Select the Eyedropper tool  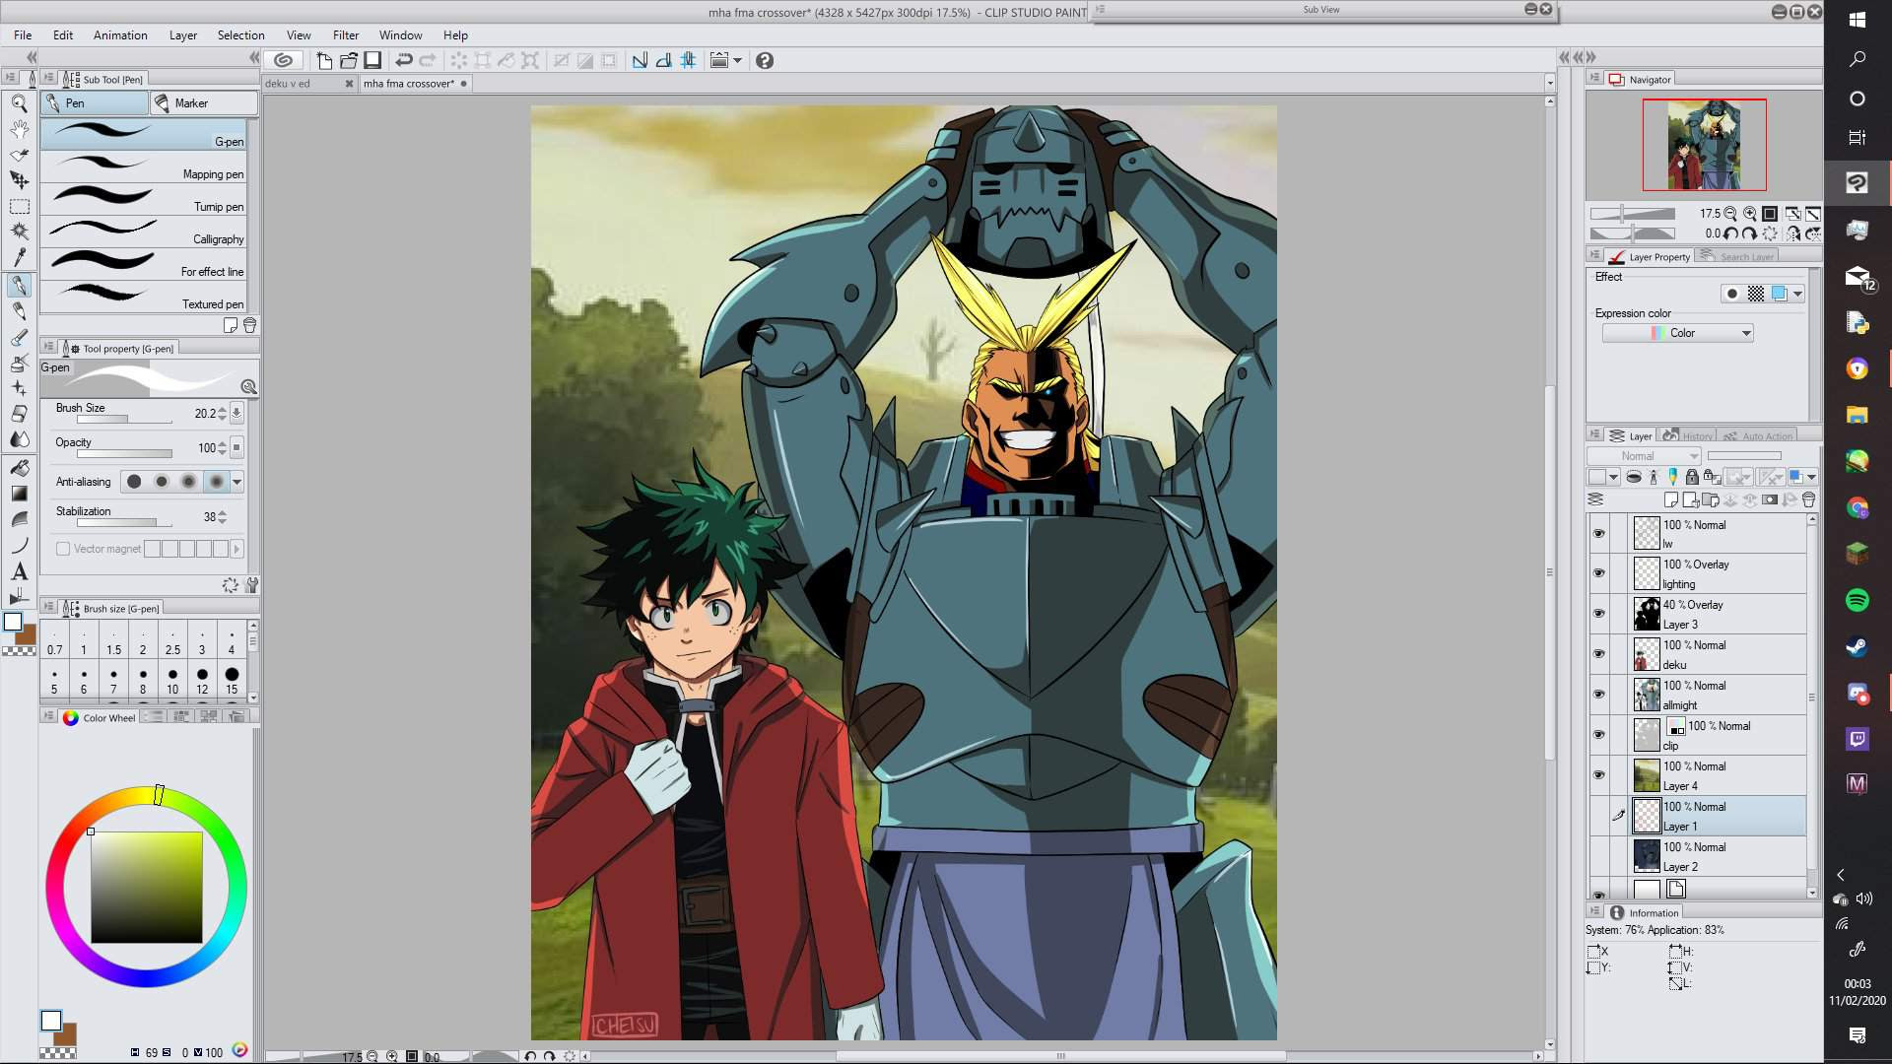[x=19, y=257]
